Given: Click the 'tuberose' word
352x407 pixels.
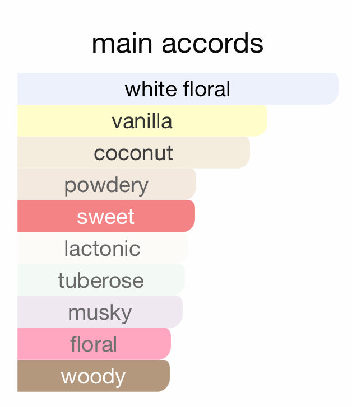Looking at the screenshot, I should [x=101, y=280].
